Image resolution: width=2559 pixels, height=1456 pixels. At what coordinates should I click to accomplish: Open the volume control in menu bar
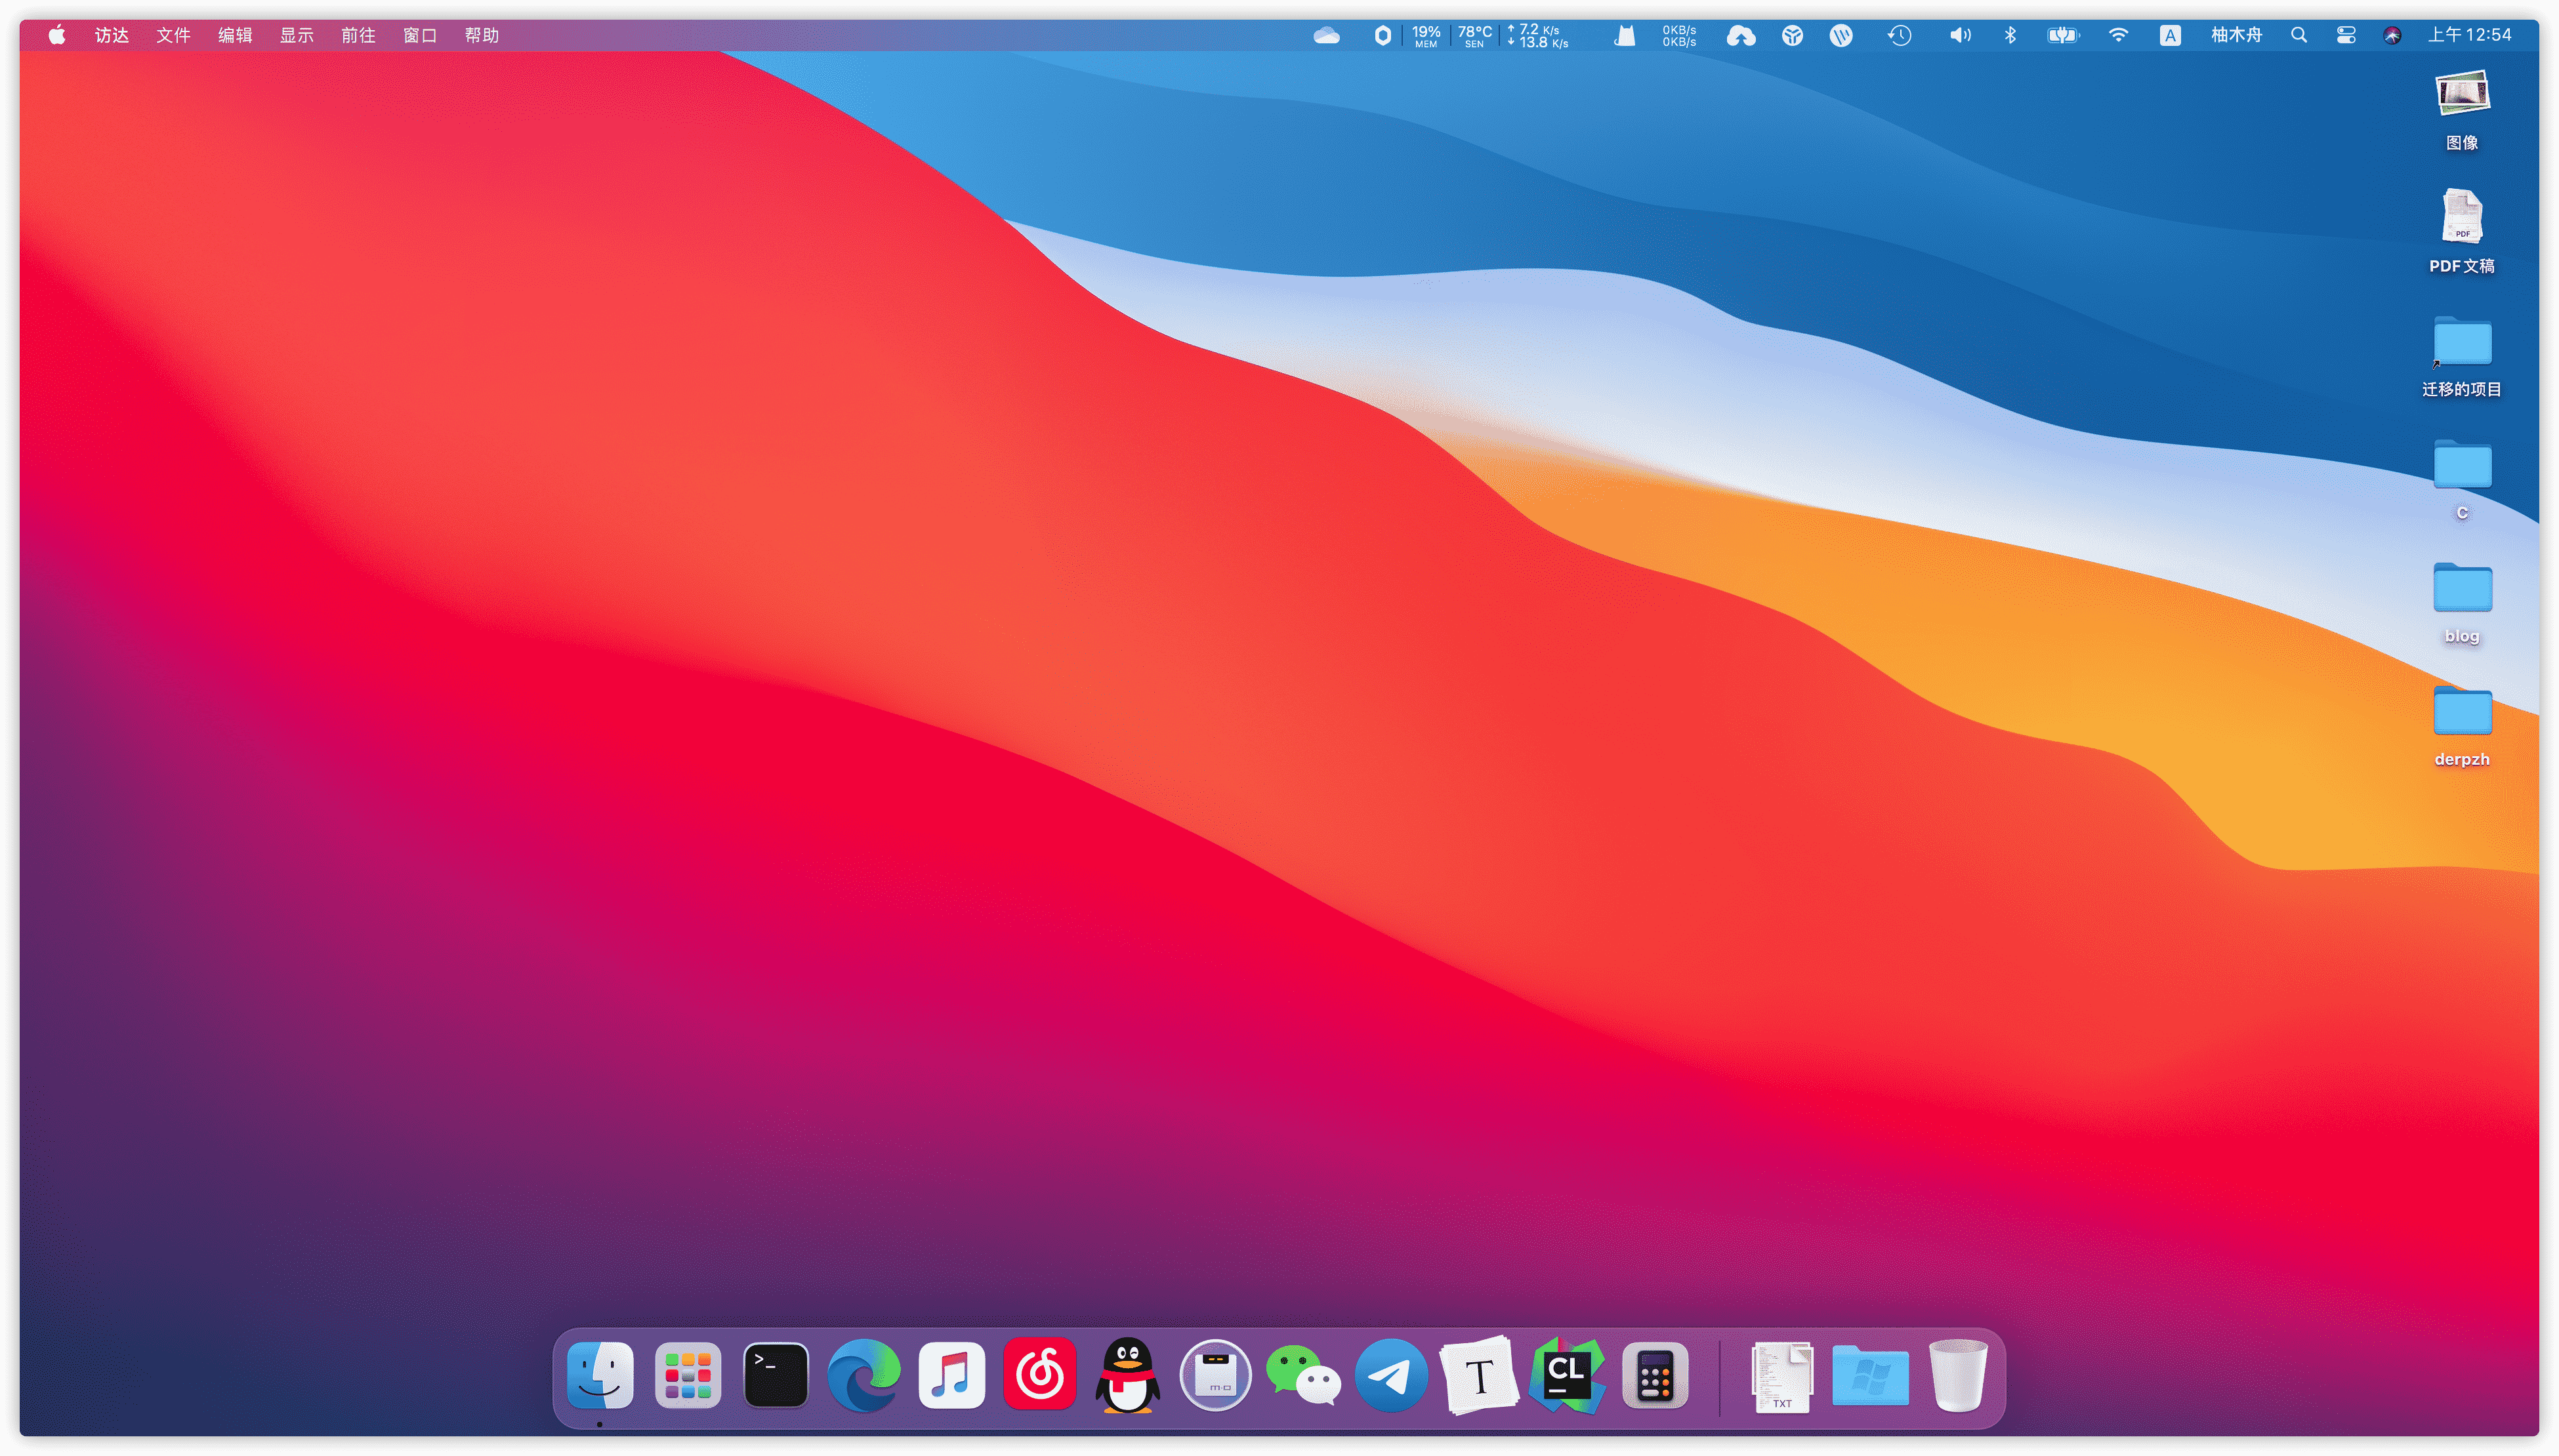(x=1960, y=35)
